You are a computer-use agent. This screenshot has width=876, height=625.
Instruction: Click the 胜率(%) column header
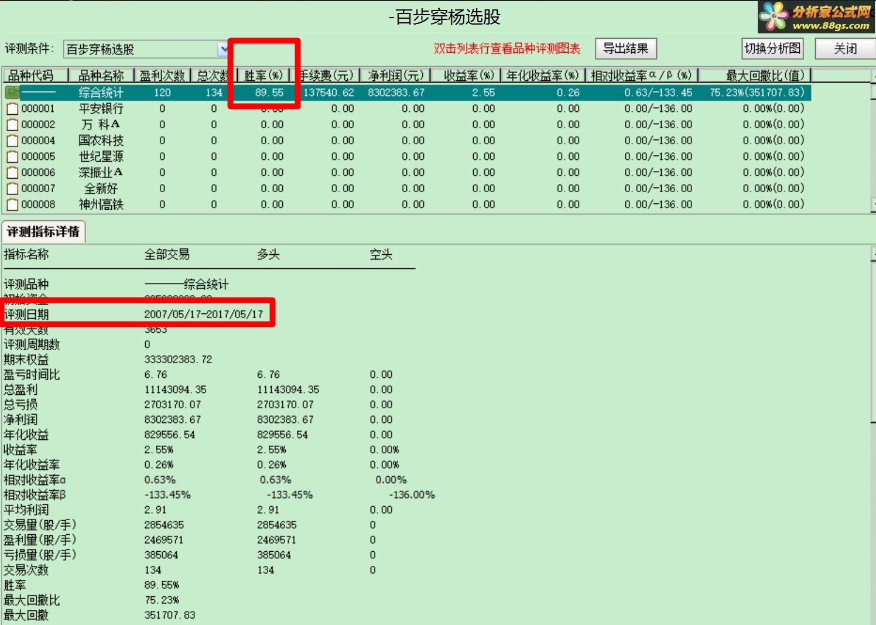point(263,76)
